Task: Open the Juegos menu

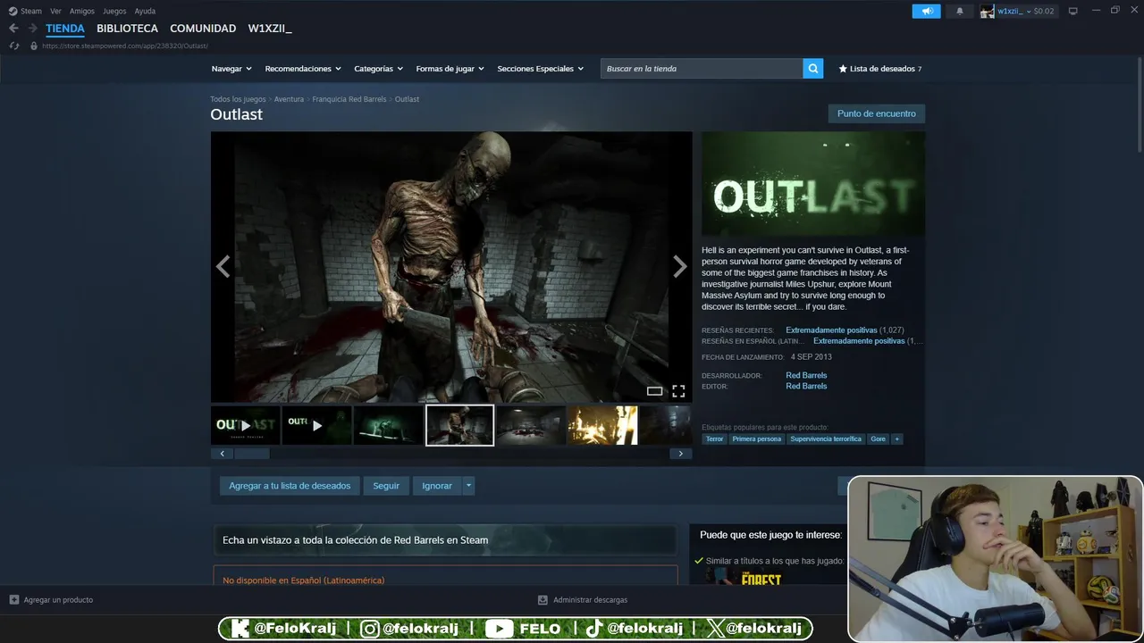Action: click(114, 11)
